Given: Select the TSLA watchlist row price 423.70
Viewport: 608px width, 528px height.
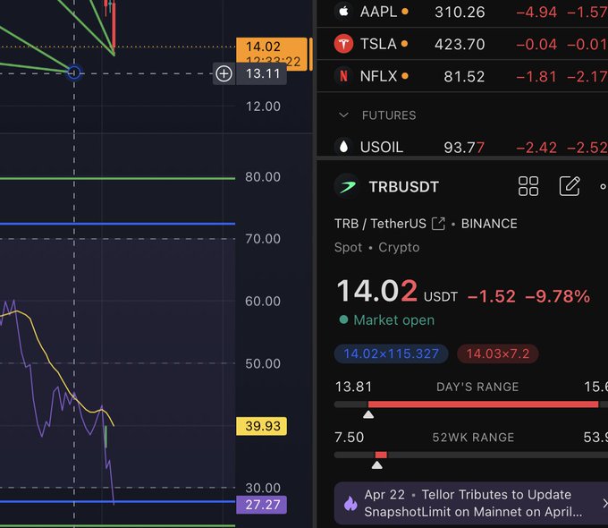Looking at the screenshot, I should [x=460, y=44].
